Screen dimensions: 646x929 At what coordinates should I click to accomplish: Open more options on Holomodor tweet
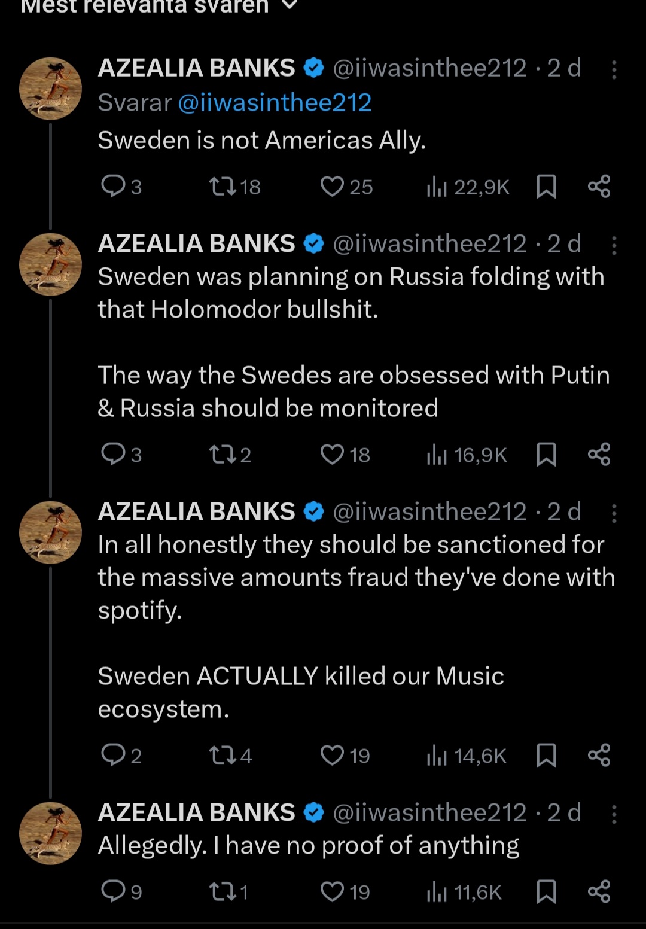click(614, 246)
